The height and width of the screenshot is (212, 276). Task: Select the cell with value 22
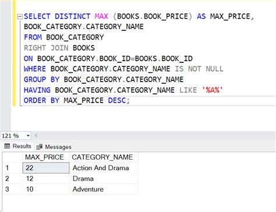point(46,168)
